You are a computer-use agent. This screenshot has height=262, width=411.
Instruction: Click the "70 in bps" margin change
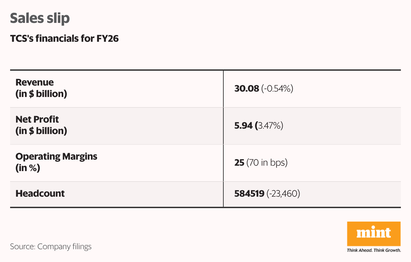point(267,163)
